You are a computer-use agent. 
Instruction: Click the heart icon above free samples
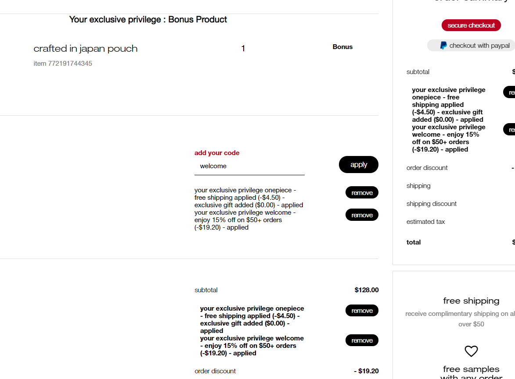coord(471,351)
